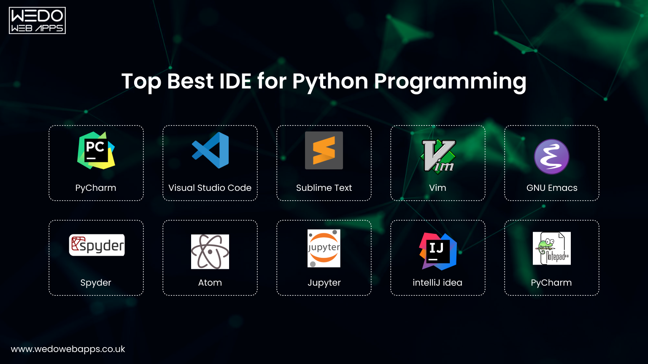Click the "Spyder" label text
Image resolution: width=648 pixels, height=364 pixels.
pyautogui.click(x=96, y=283)
